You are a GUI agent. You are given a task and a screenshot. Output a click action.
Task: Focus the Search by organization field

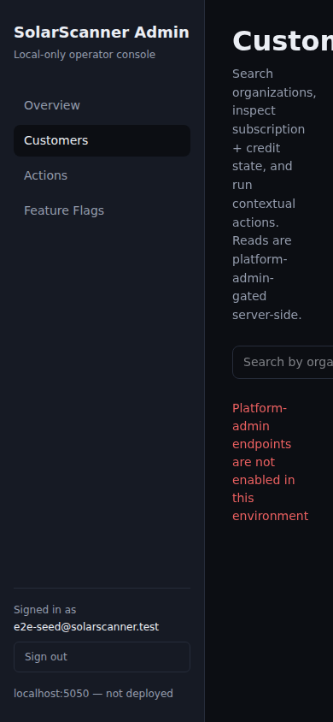coord(283,363)
